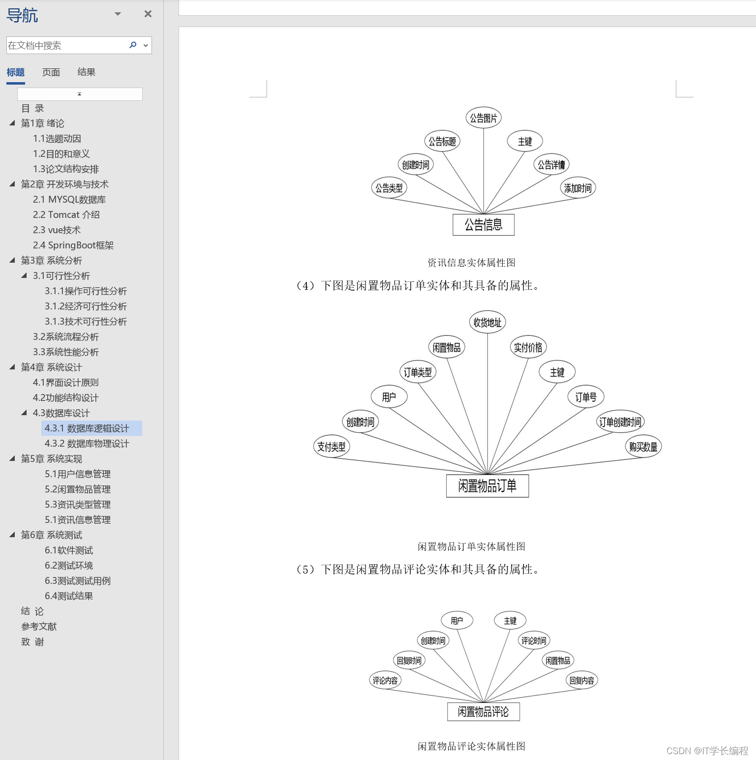Go to the 目 录 heading
Screen dimensions: 756x760
click(32, 108)
